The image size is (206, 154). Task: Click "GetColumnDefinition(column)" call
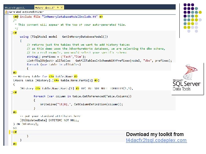[x=98, y=104]
